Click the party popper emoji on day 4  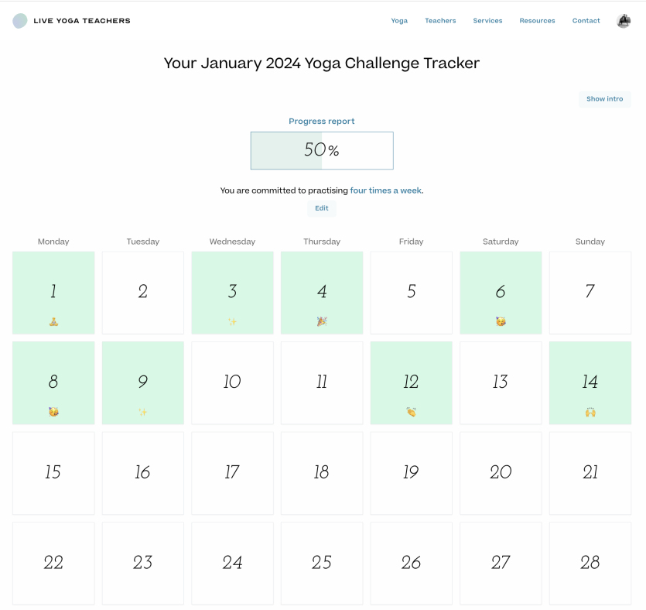(322, 321)
